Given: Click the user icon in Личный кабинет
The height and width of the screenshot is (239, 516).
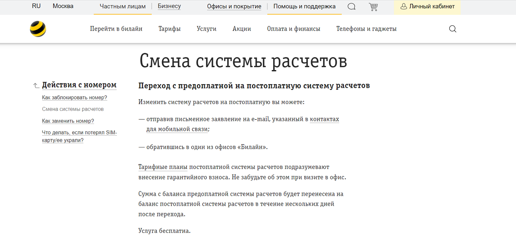Looking at the screenshot, I should tap(404, 7).
